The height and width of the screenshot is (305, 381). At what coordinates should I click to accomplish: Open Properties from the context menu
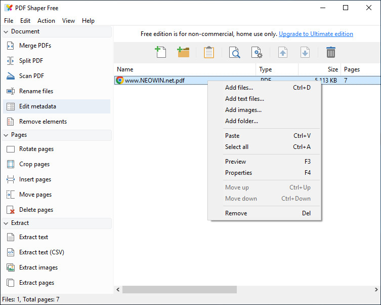click(x=264, y=173)
